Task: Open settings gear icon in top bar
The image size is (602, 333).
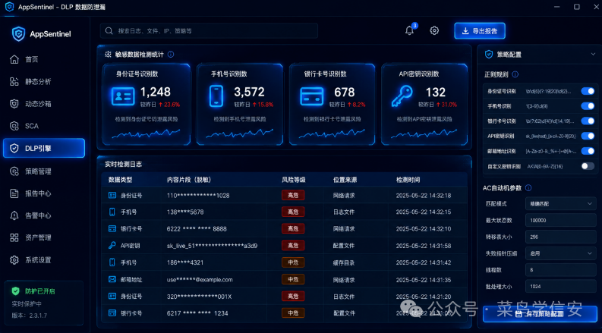Action: click(x=434, y=30)
